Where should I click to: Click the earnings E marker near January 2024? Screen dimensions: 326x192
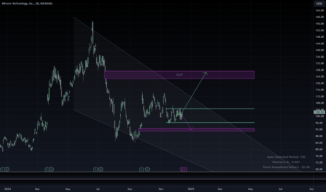tap(2, 169)
